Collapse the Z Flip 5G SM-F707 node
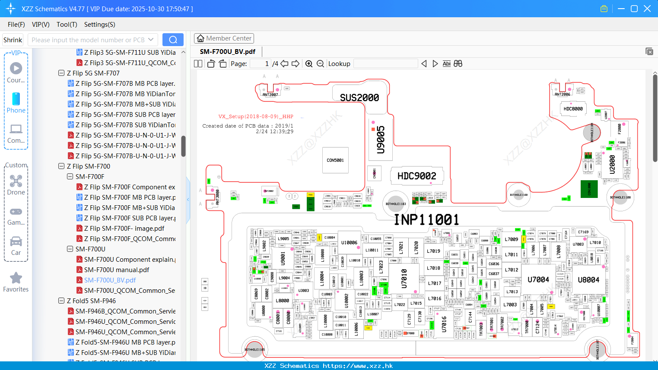The height and width of the screenshot is (370, 658). pyautogui.click(x=61, y=73)
